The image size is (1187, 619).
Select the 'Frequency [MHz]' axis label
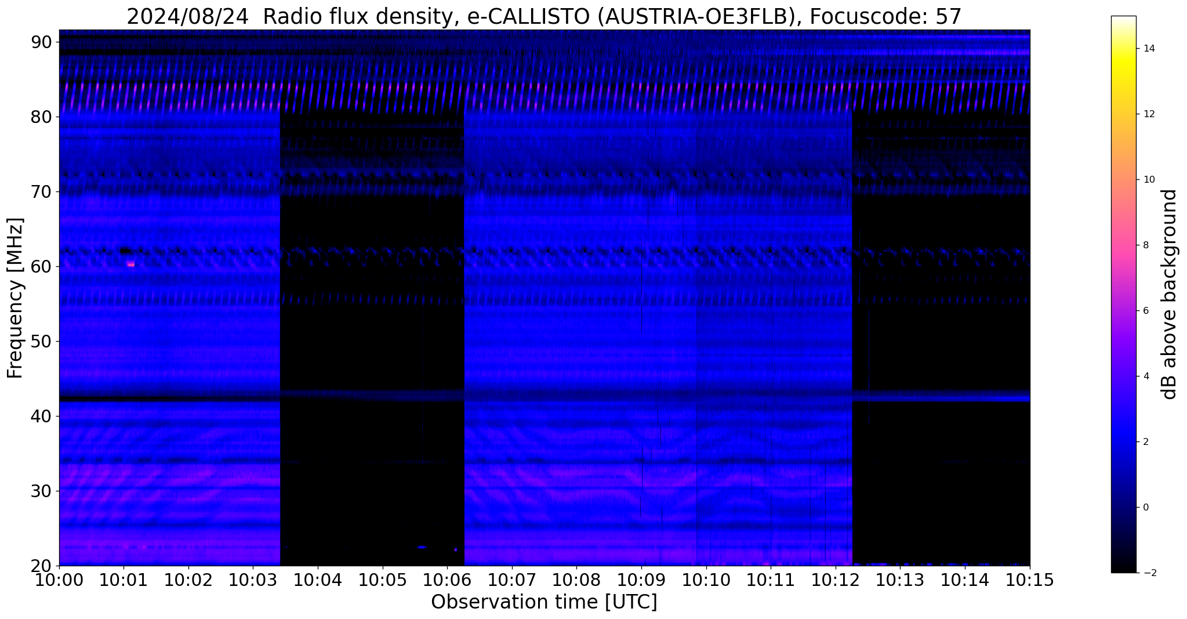click(x=16, y=298)
